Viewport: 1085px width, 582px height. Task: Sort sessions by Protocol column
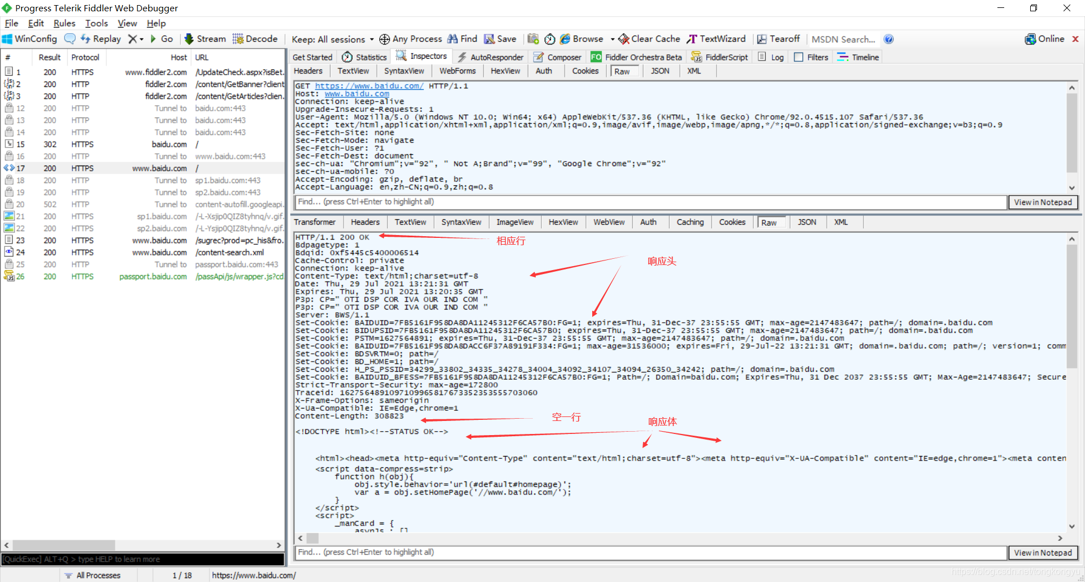coord(85,57)
